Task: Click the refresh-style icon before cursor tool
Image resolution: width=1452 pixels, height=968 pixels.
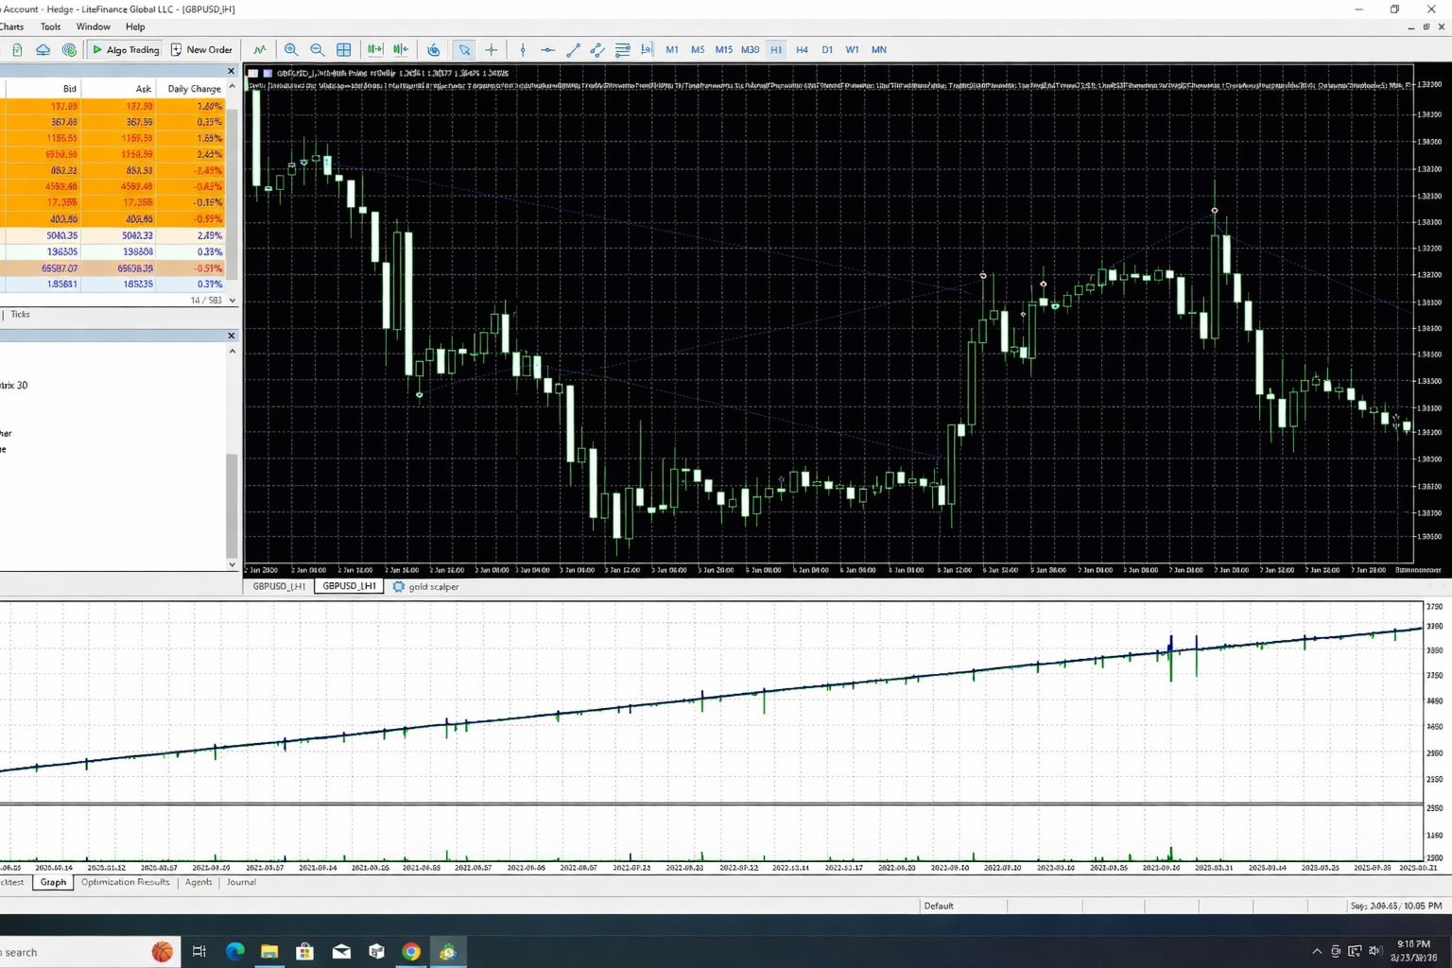Action: click(433, 49)
